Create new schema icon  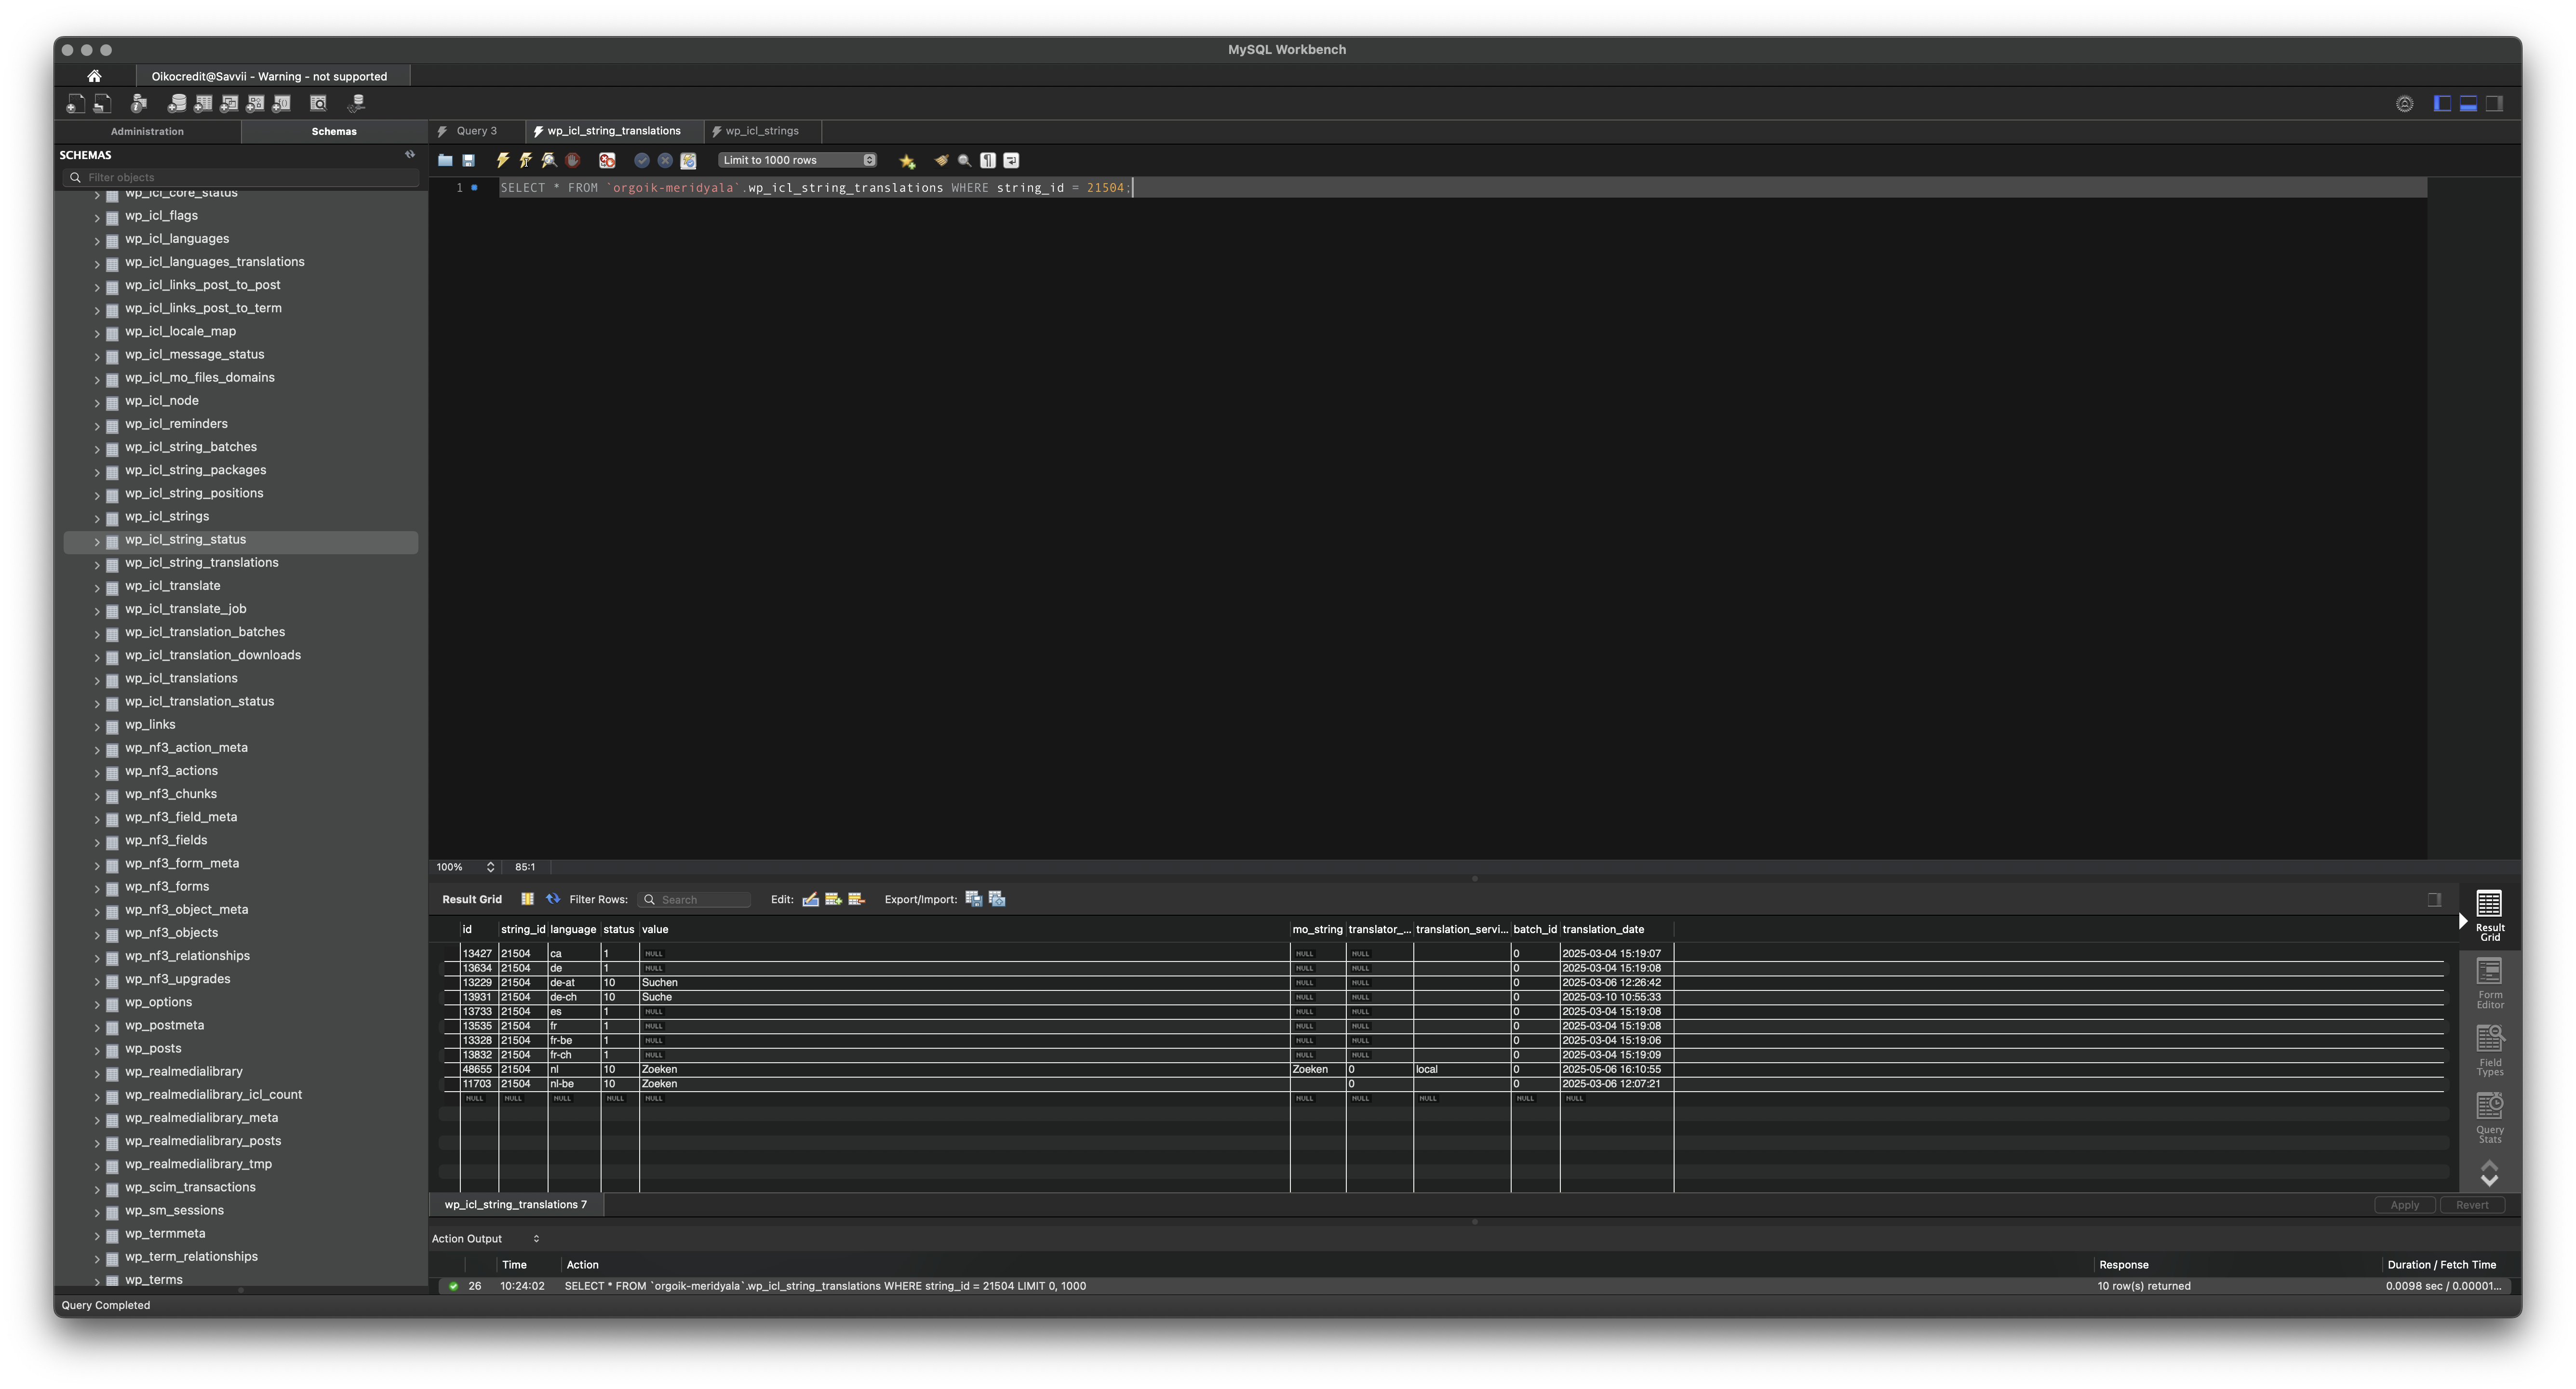point(177,103)
